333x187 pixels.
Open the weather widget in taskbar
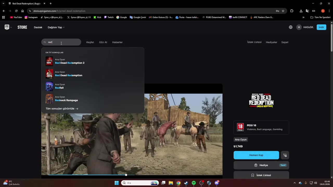click(11, 183)
